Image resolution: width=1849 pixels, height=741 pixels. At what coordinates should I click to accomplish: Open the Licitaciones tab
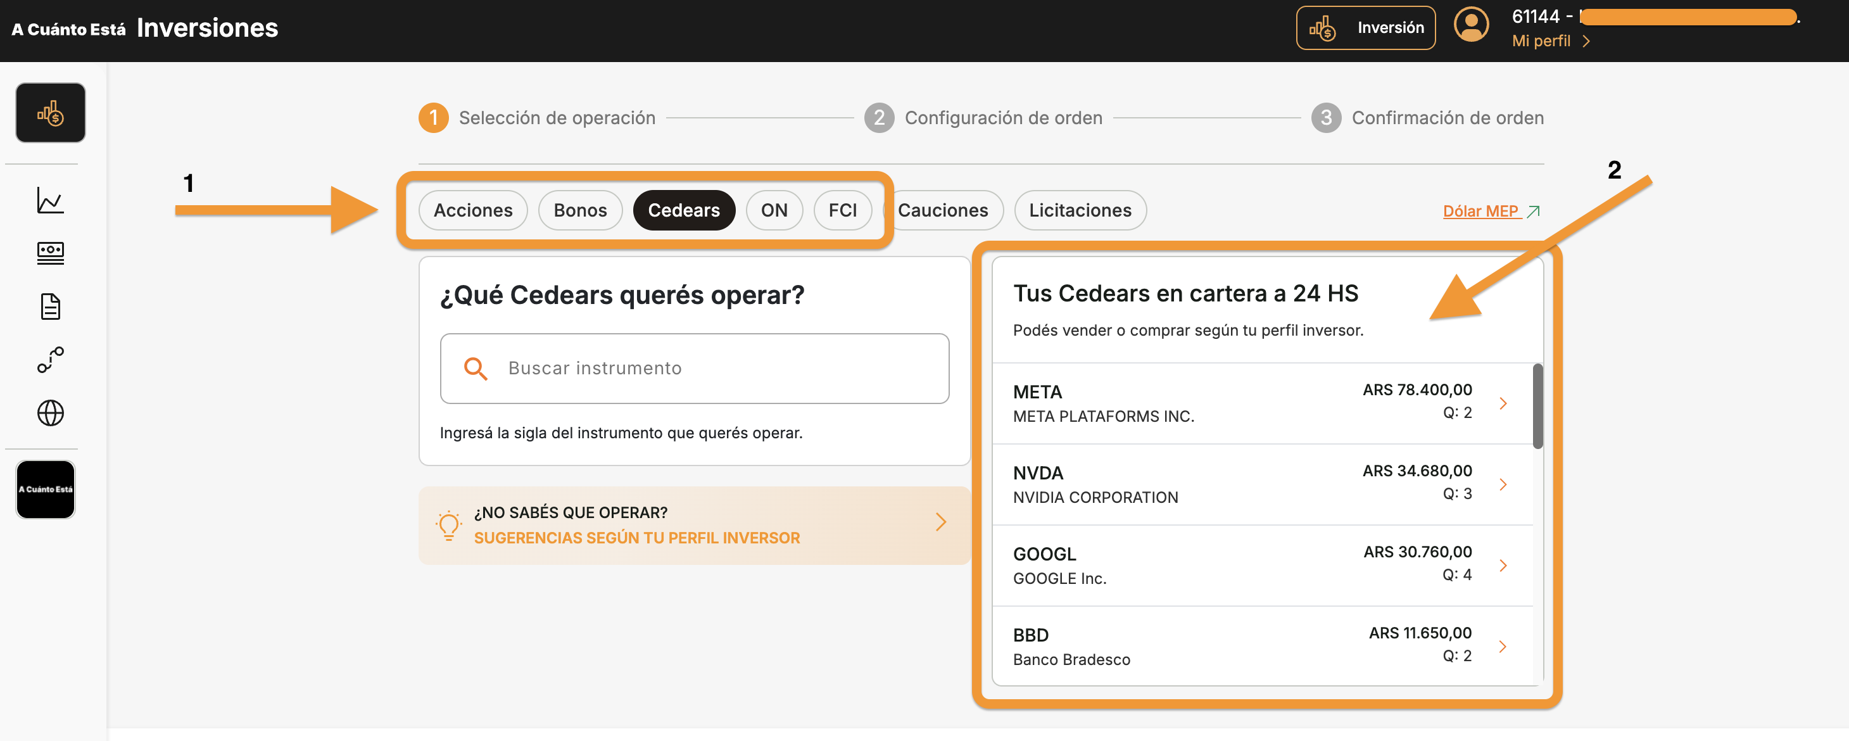coord(1080,210)
